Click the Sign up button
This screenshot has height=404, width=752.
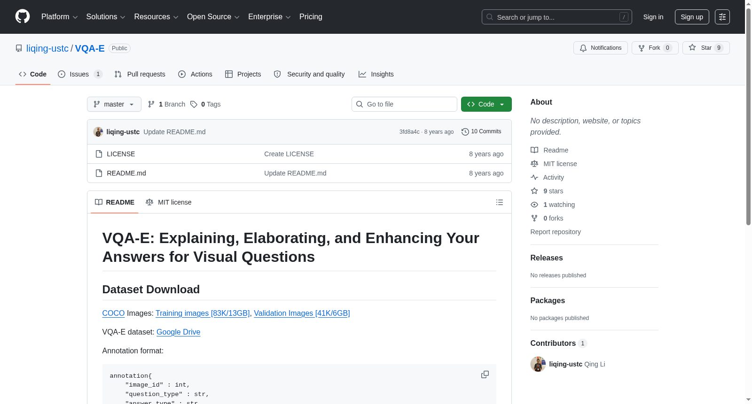692,17
